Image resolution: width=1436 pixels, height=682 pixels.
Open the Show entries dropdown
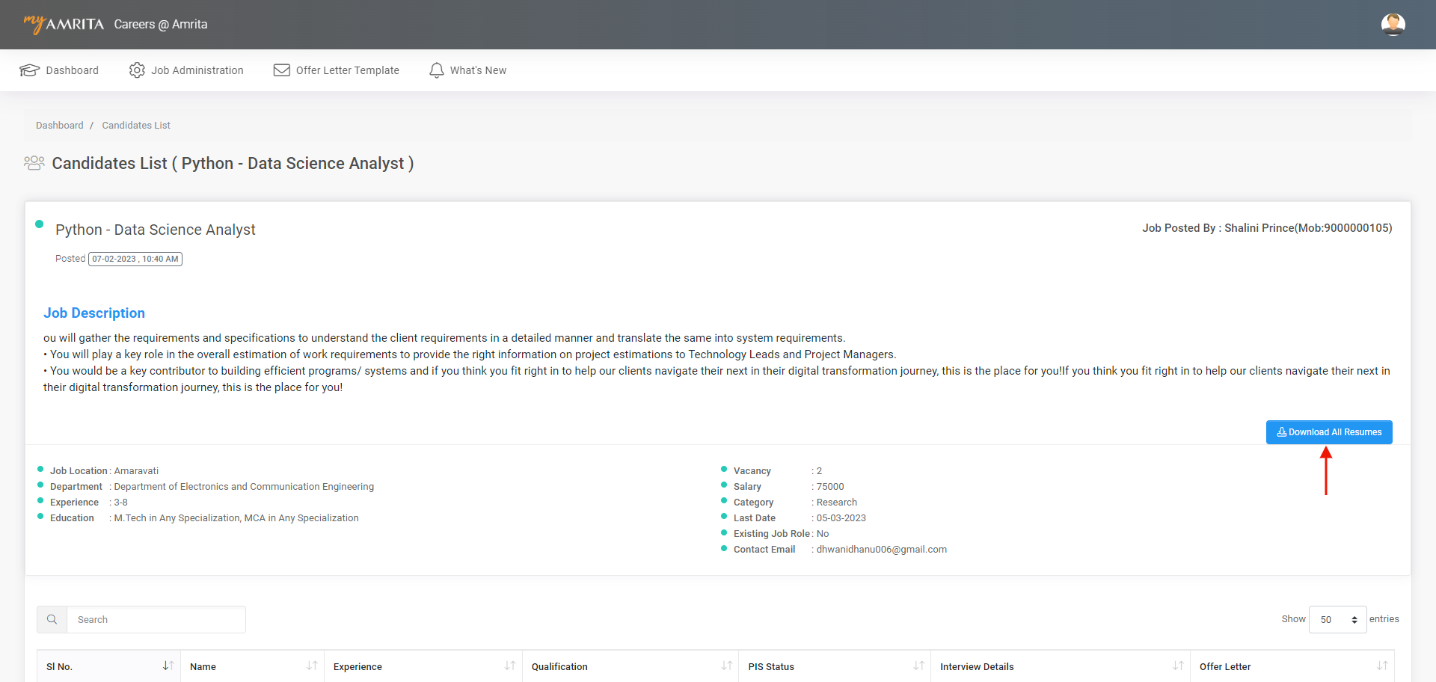click(x=1337, y=619)
